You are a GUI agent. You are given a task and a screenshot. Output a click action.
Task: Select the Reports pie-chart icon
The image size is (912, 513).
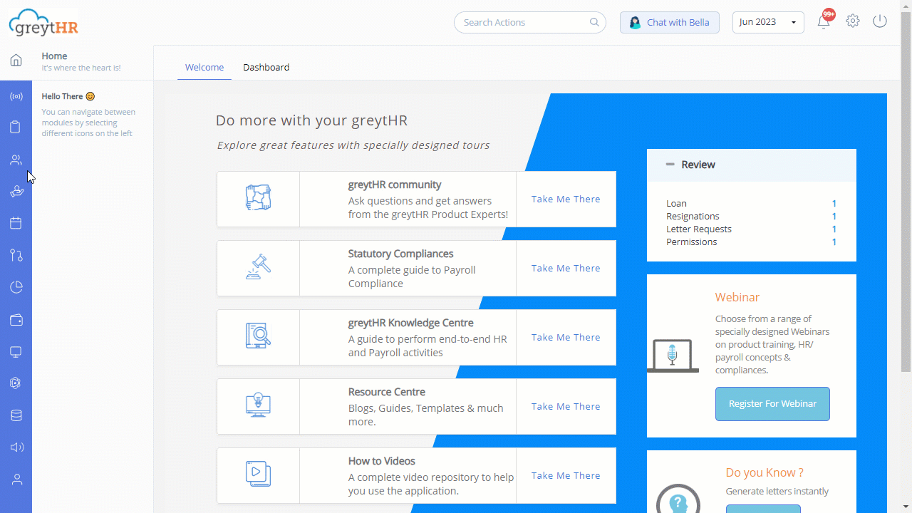click(16, 287)
